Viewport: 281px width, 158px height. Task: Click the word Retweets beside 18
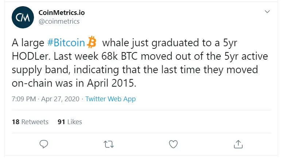[35, 122]
